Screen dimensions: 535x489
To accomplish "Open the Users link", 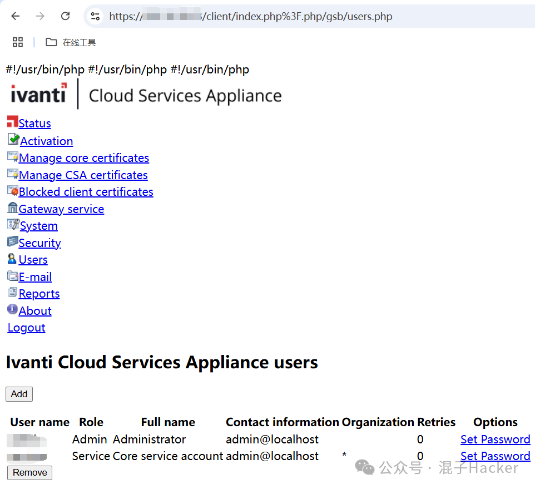I will coord(33,260).
